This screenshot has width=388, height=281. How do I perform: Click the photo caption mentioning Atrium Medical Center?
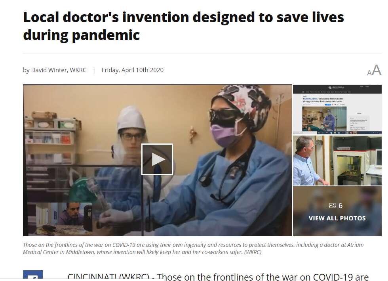[x=193, y=249]
